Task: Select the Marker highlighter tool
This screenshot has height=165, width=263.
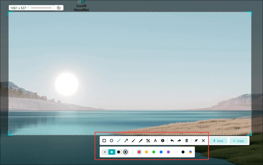Action: tap(140, 141)
